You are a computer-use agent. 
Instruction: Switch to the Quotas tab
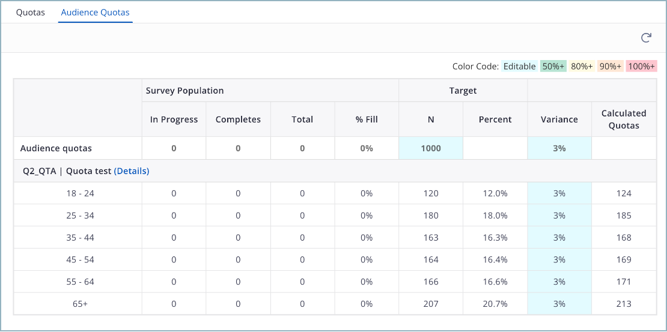pyautogui.click(x=31, y=12)
